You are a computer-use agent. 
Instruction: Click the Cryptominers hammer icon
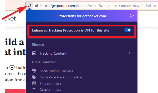pyautogui.click(x=34, y=89)
